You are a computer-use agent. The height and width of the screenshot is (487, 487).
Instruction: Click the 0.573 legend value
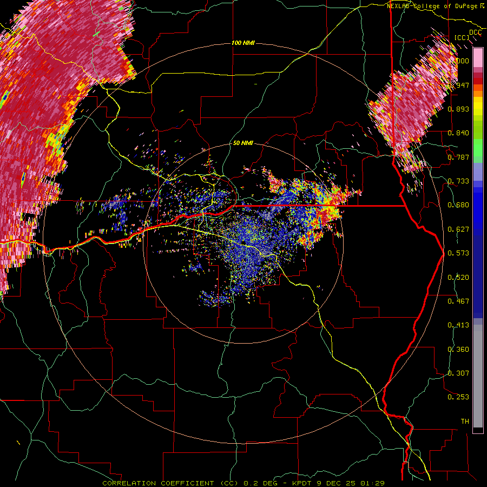click(x=458, y=253)
